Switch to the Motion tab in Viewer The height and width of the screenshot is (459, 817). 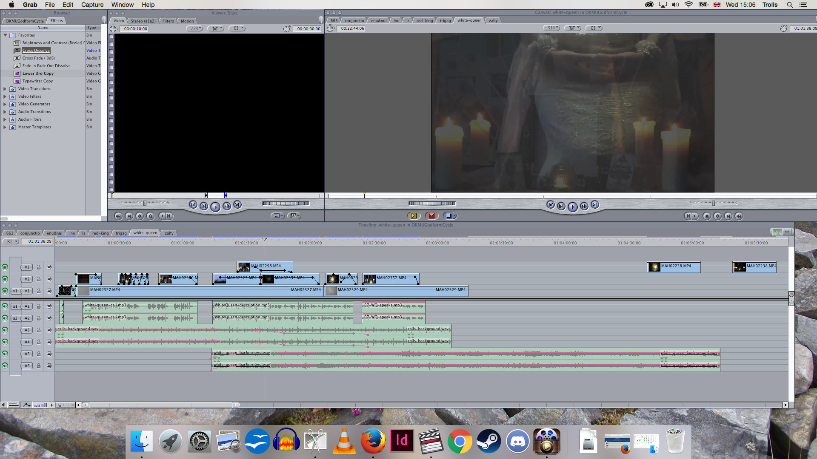187,21
